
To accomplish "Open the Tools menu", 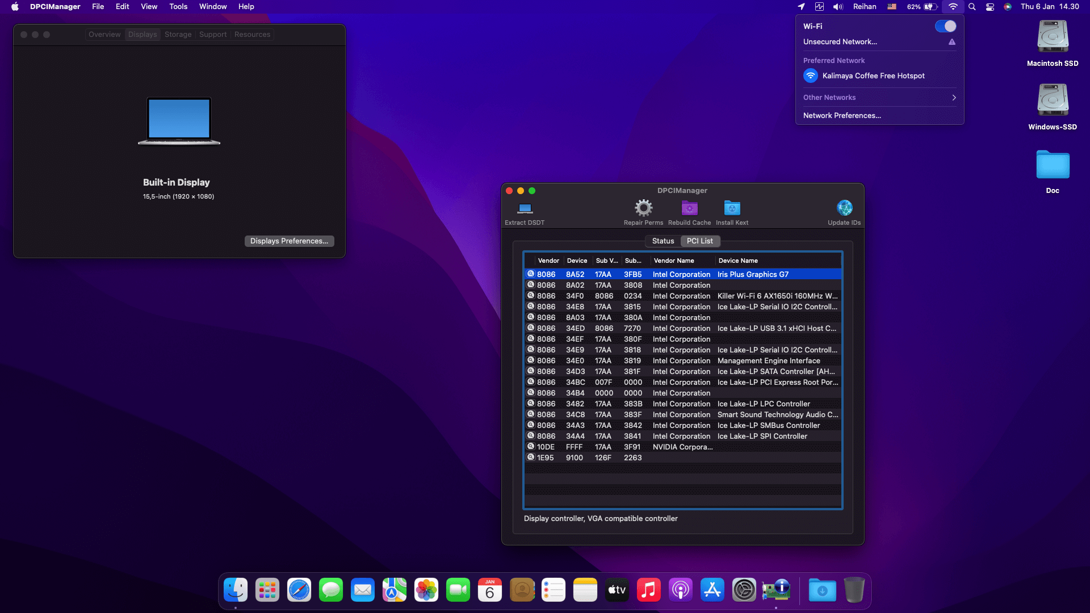I will point(178,7).
